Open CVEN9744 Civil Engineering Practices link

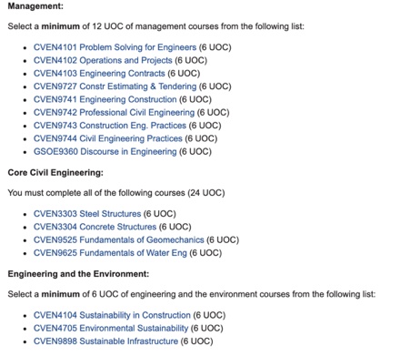click(108, 138)
